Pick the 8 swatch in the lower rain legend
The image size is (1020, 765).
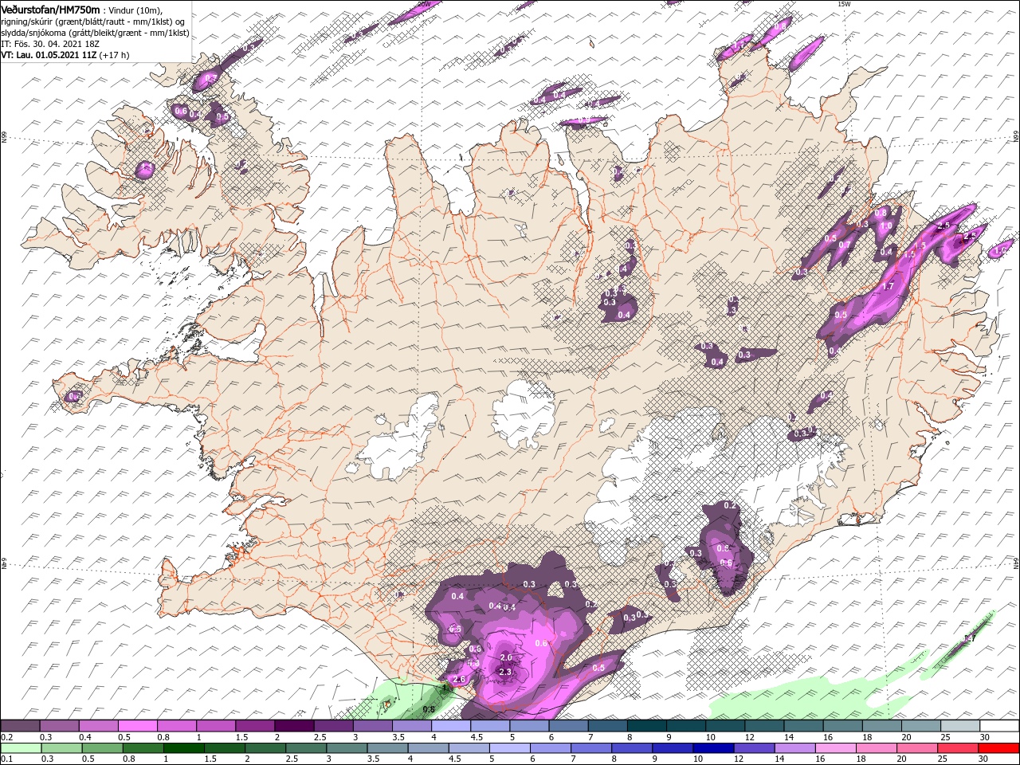click(632, 748)
